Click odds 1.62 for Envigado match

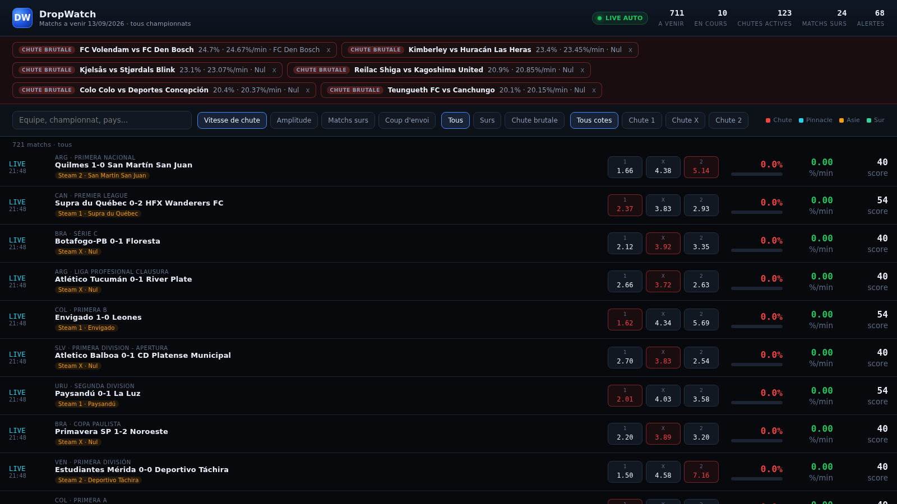[x=625, y=320]
